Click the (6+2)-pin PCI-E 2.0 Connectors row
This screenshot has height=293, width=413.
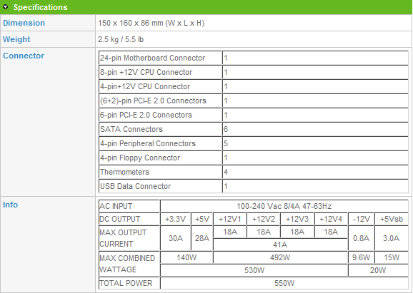point(254,101)
